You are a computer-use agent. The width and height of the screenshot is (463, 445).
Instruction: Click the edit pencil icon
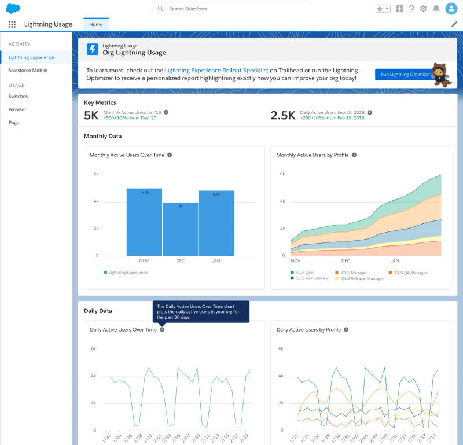[x=454, y=24]
